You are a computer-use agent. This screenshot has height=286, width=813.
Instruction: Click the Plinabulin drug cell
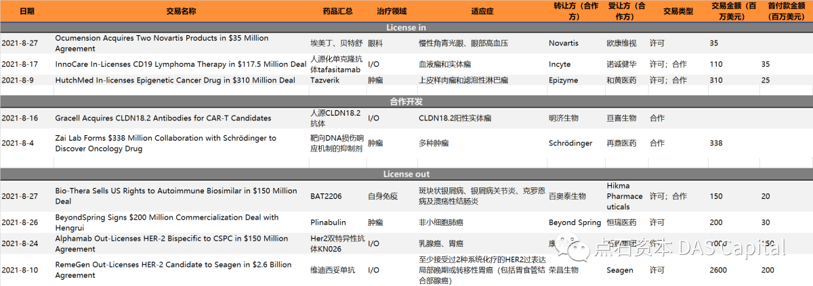329,222
